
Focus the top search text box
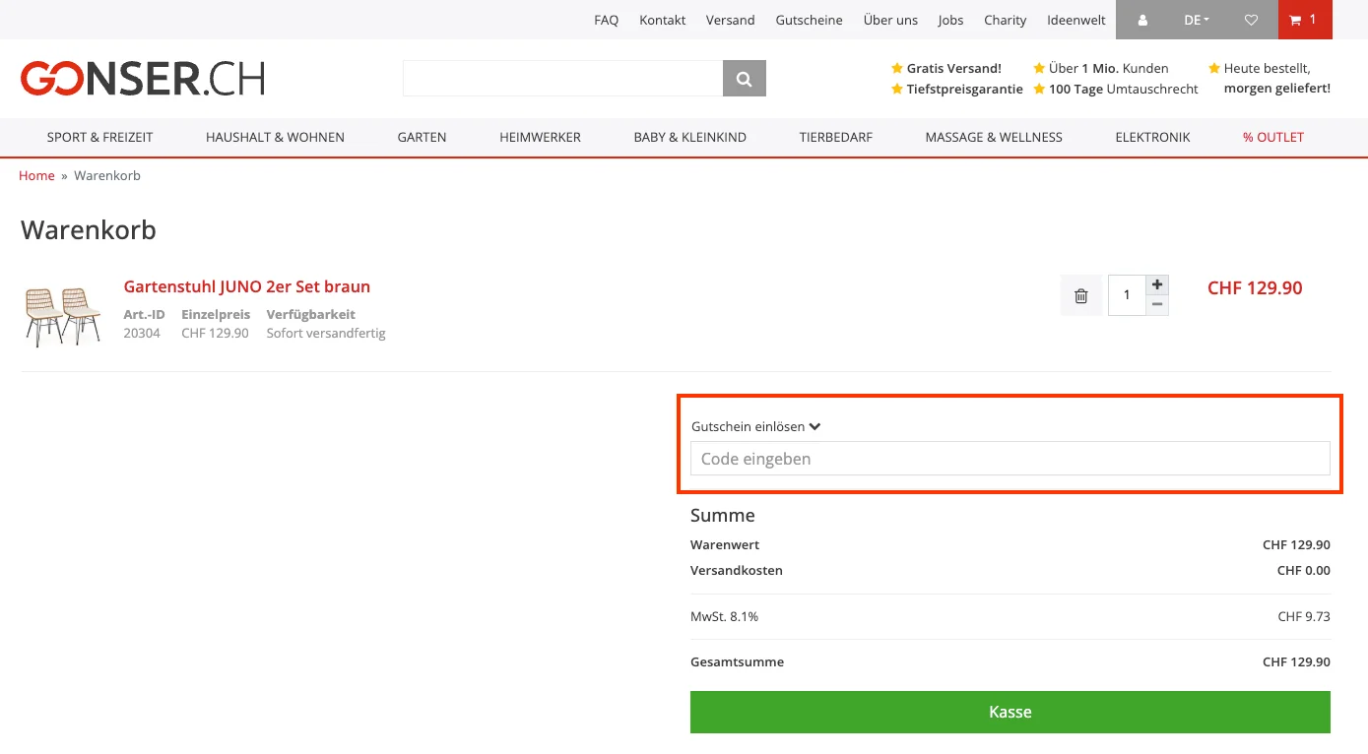(562, 79)
